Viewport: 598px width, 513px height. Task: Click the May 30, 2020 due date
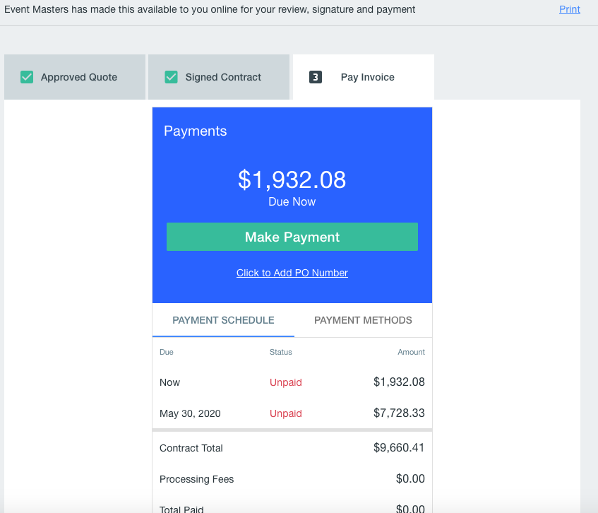(190, 413)
